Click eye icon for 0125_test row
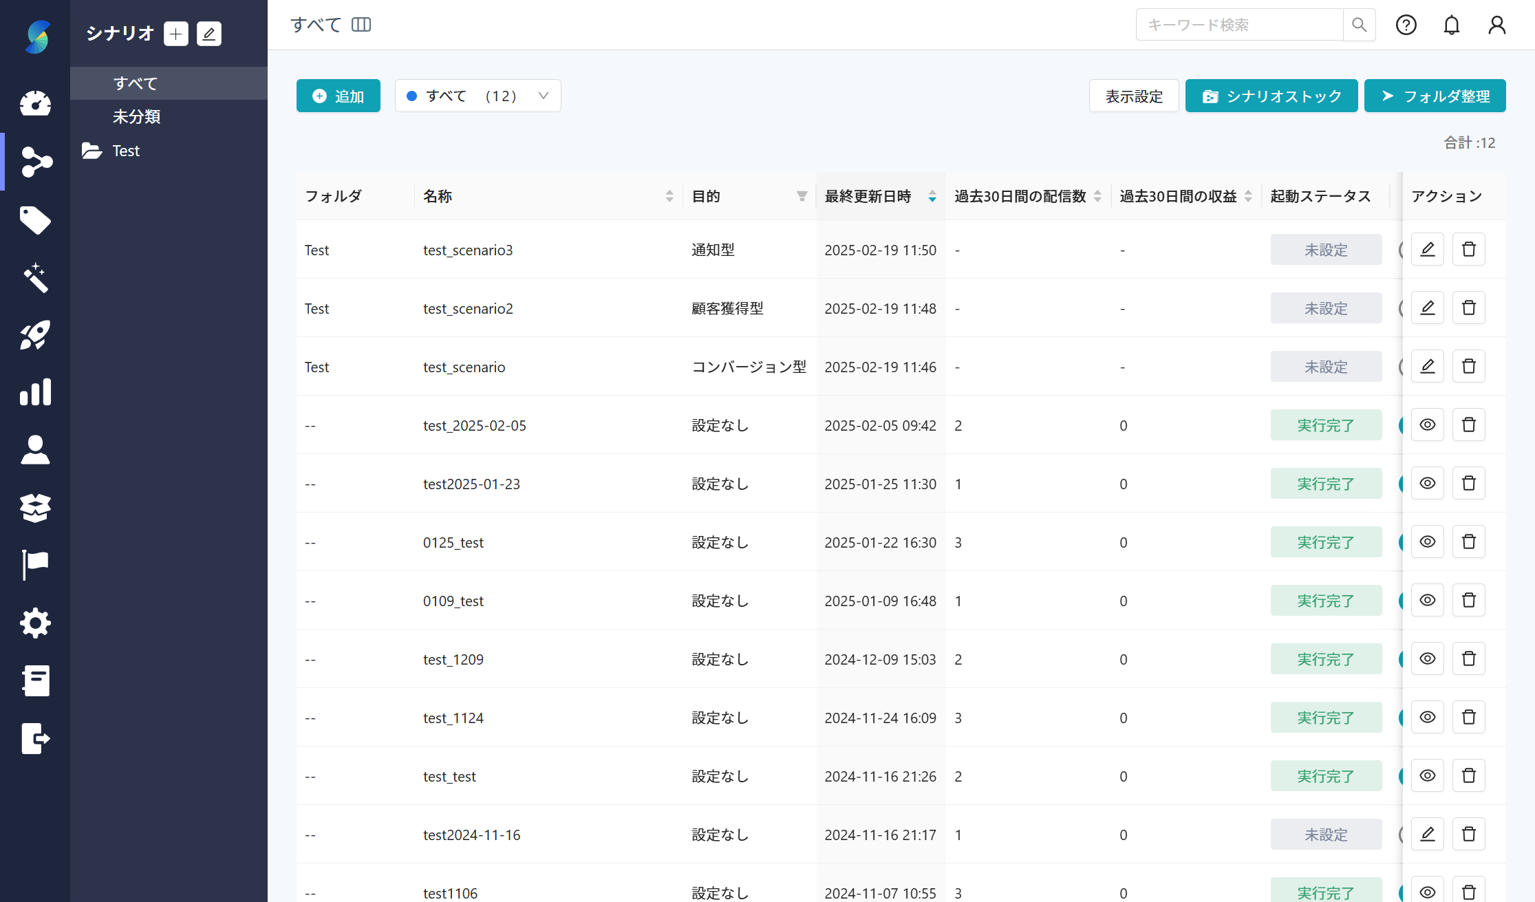This screenshot has width=1535, height=902. pos(1427,542)
